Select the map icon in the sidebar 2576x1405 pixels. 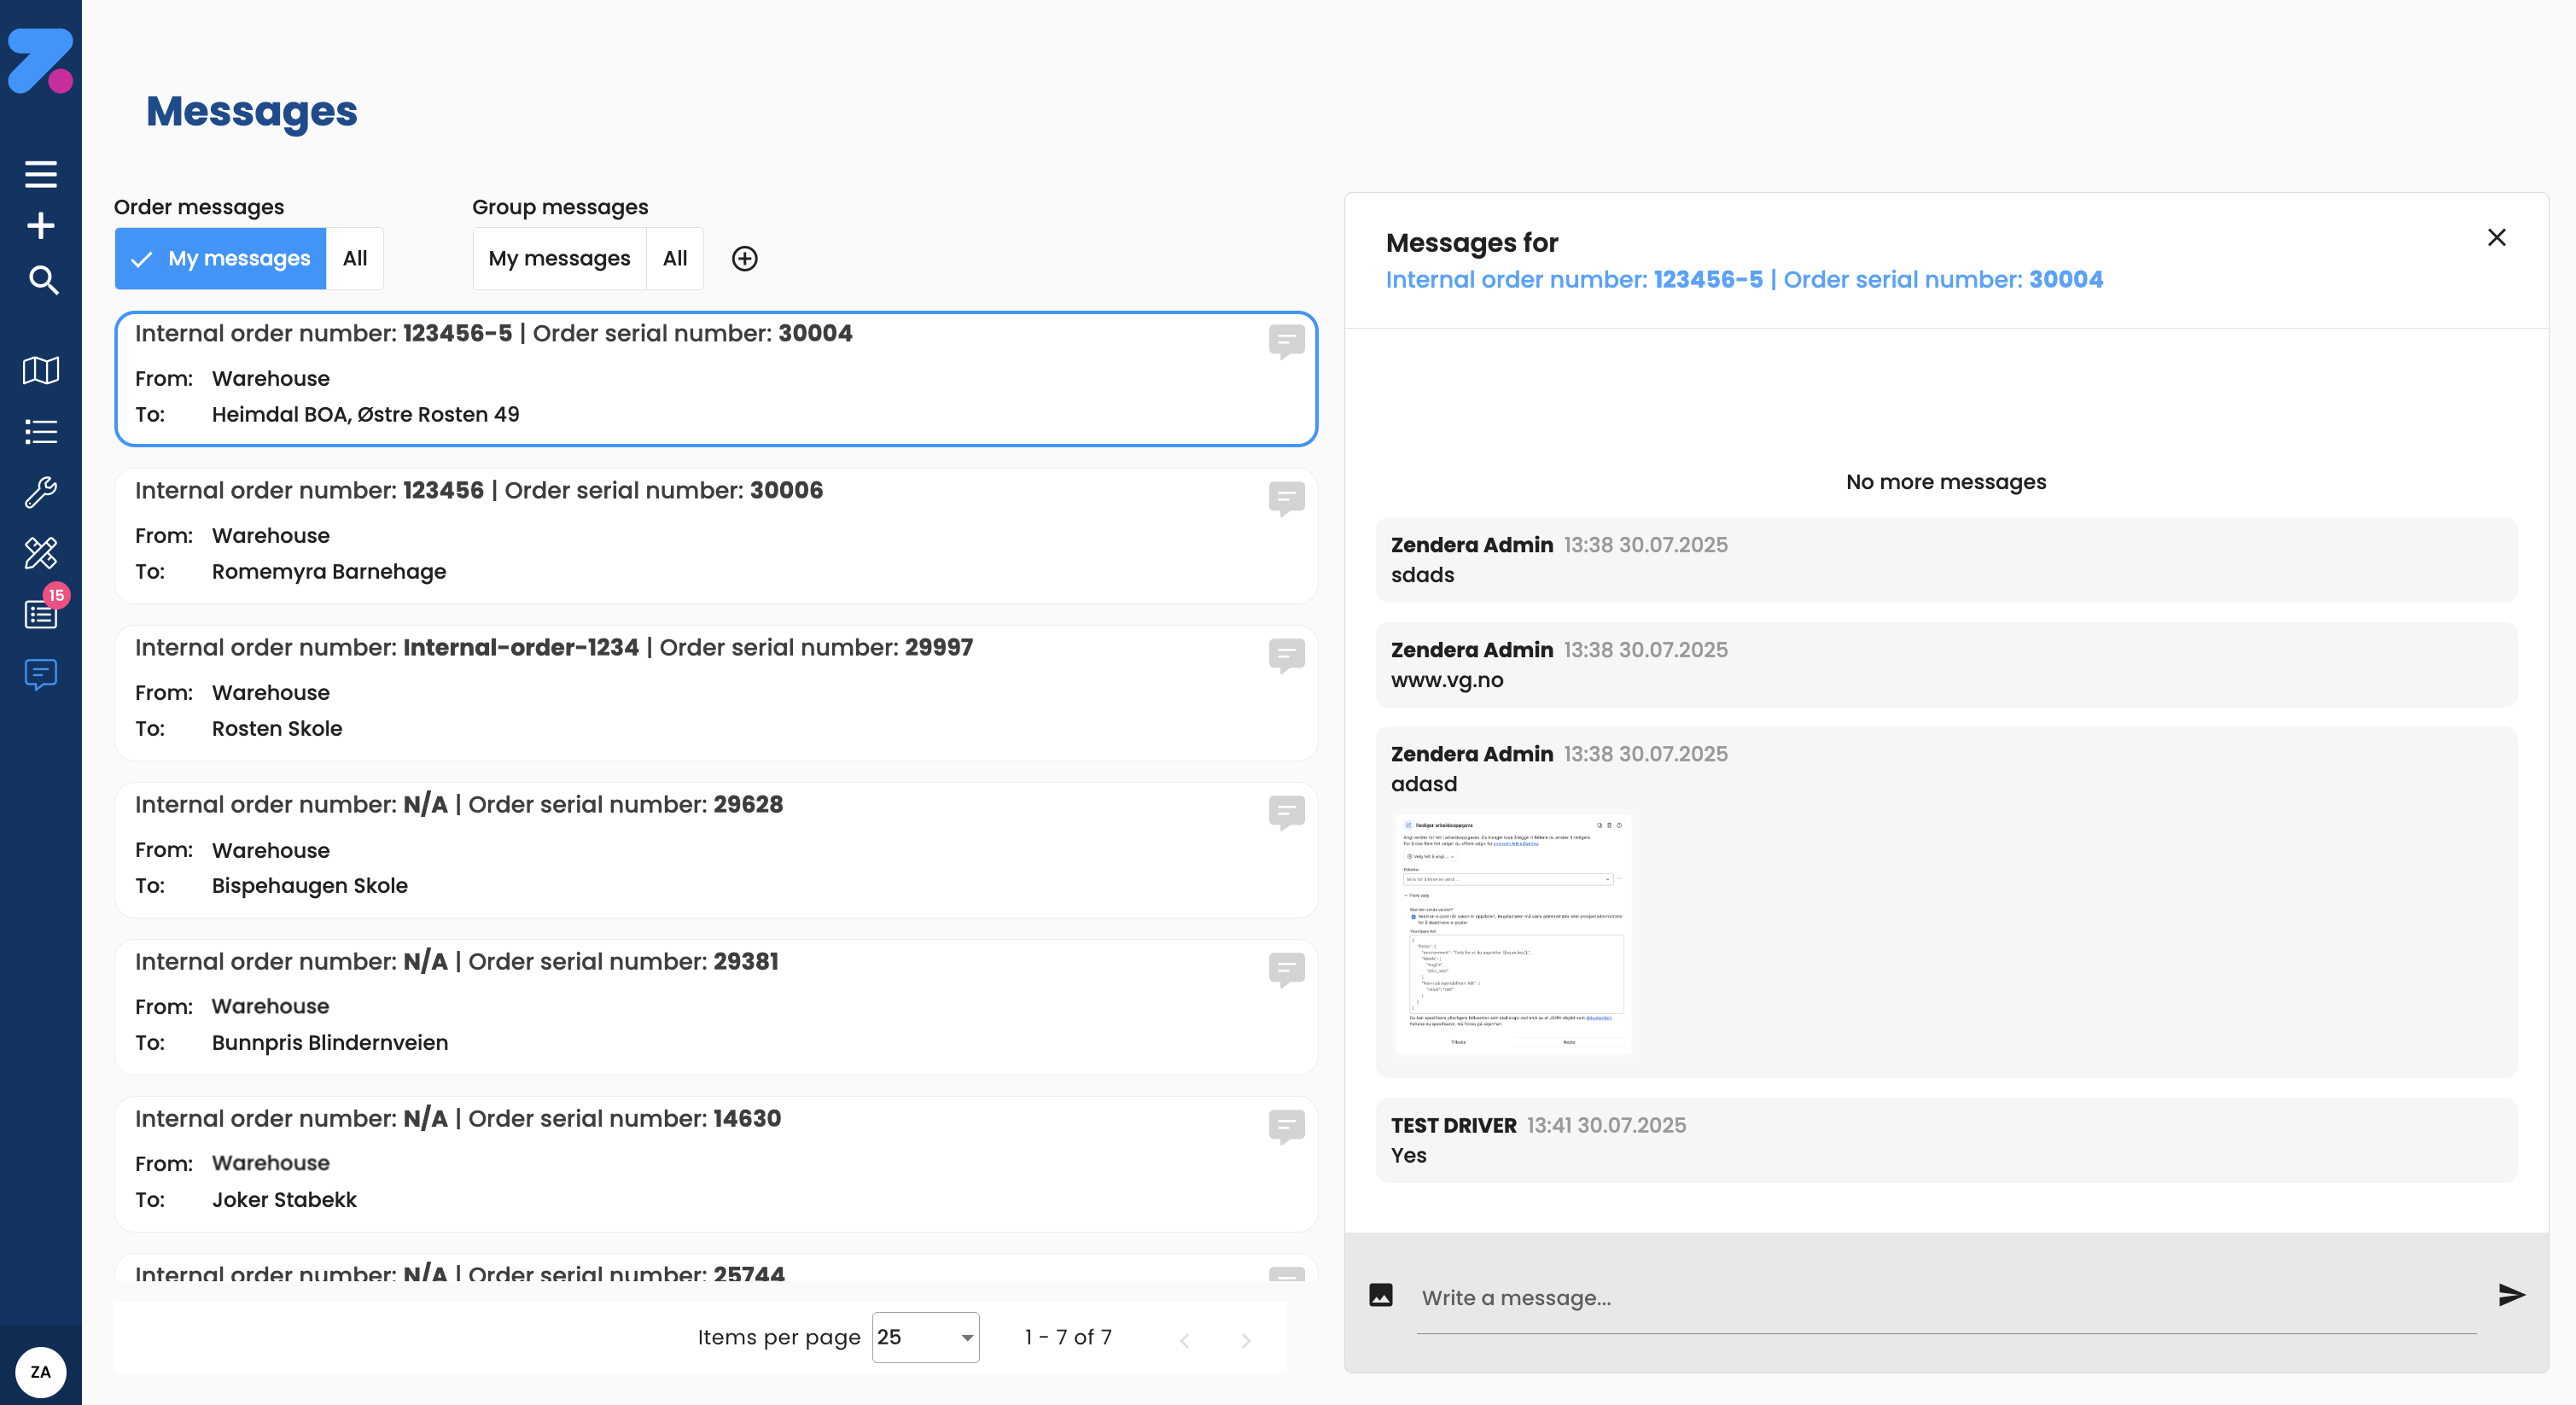41,371
